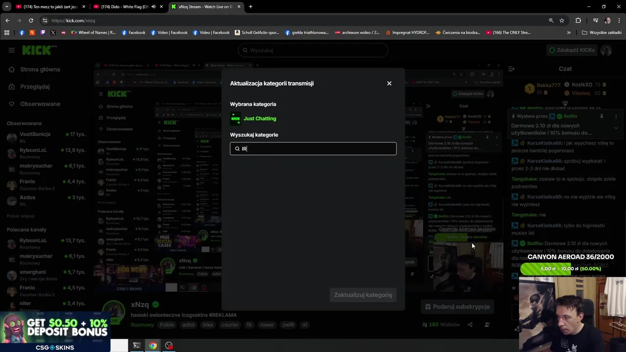This screenshot has width=626, height=352.
Task: Open Scholl GelActiv bookmark
Action: (257, 33)
